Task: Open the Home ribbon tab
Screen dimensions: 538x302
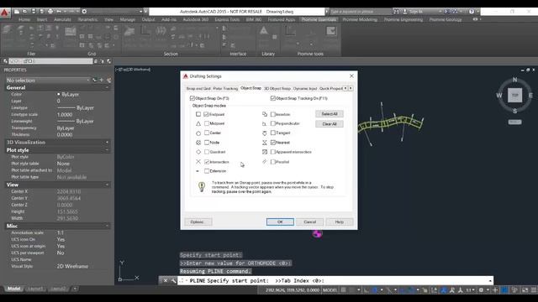Action: tap(24, 19)
